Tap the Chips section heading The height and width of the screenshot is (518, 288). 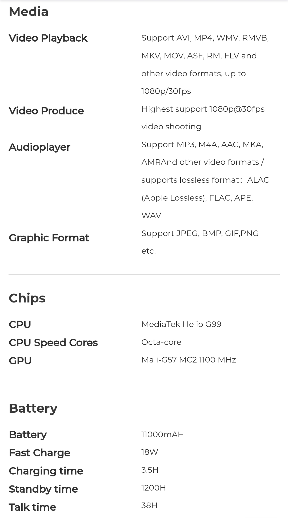click(x=27, y=298)
